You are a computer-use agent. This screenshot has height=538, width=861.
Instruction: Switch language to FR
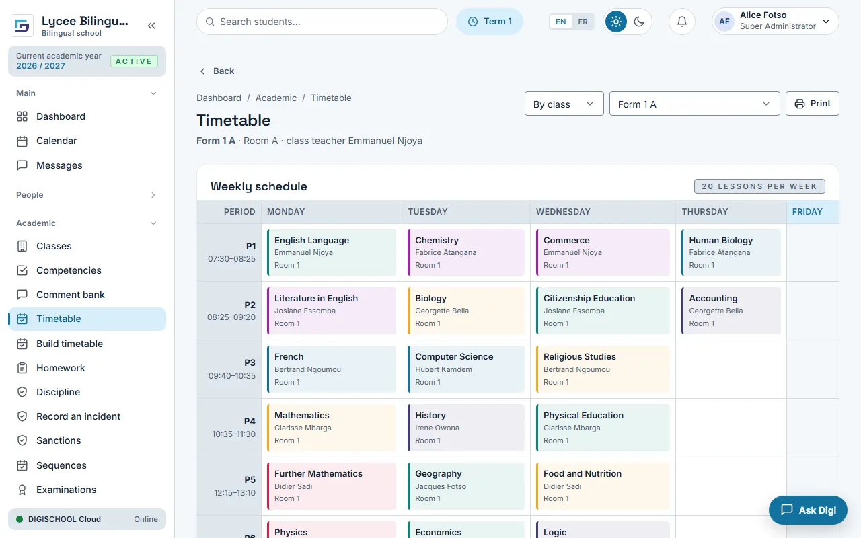point(583,22)
